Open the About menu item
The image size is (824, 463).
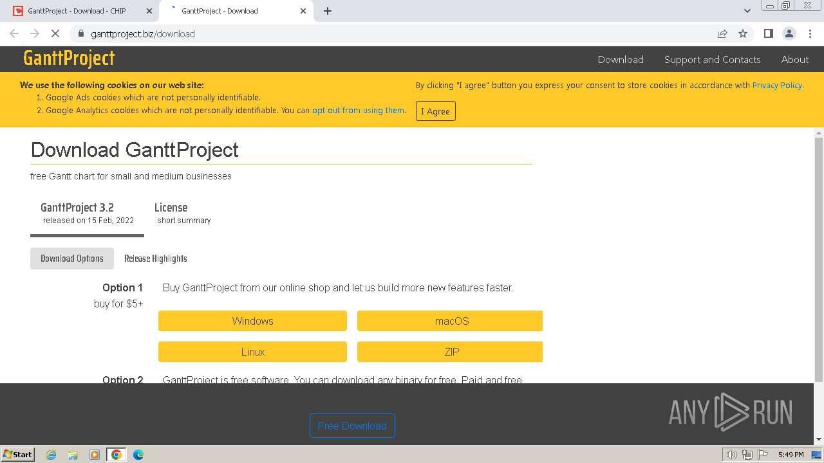pyautogui.click(x=795, y=59)
